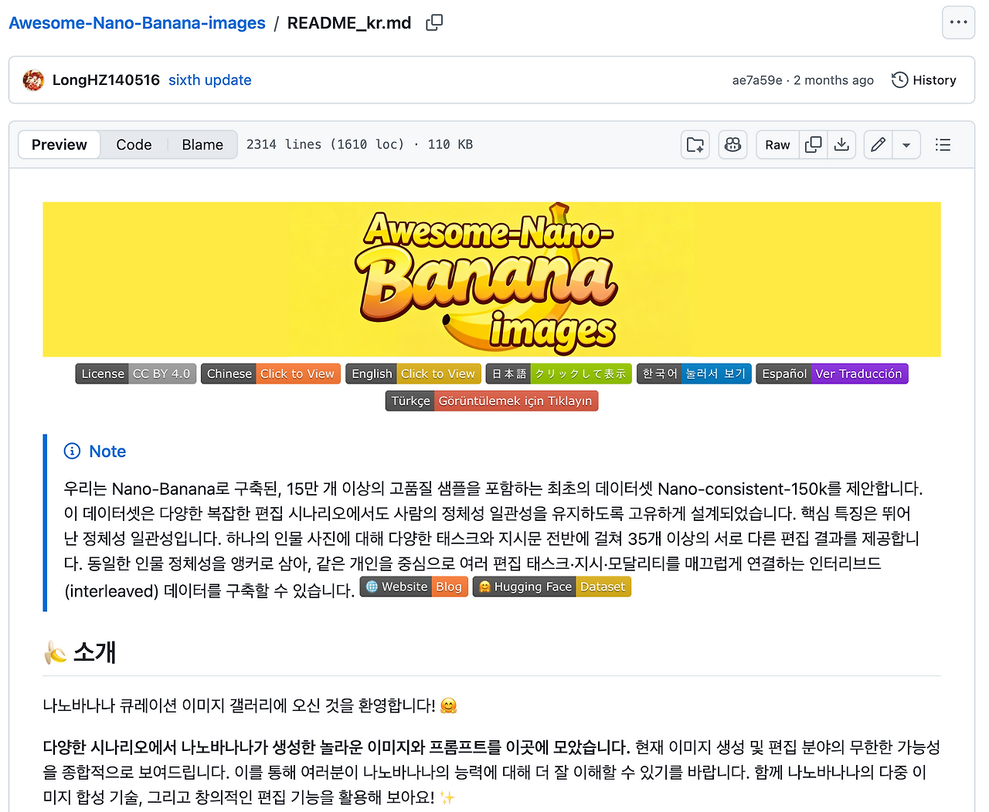The height and width of the screenshot is (812, 989).
Task: Open the three-dot more options menu
Action: 958,22
